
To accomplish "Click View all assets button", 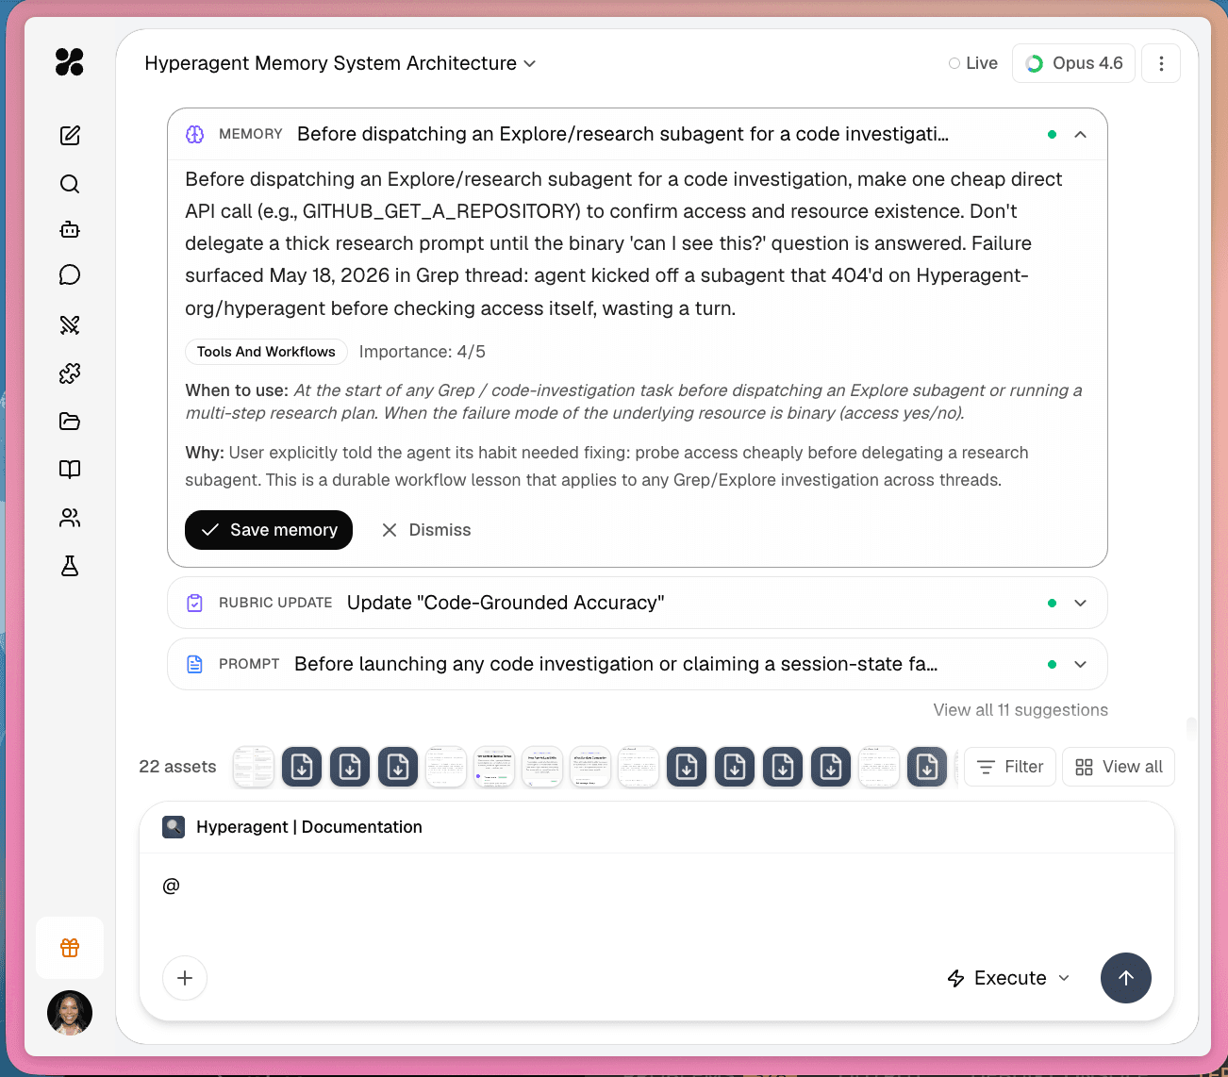I will pos(1119,767).
